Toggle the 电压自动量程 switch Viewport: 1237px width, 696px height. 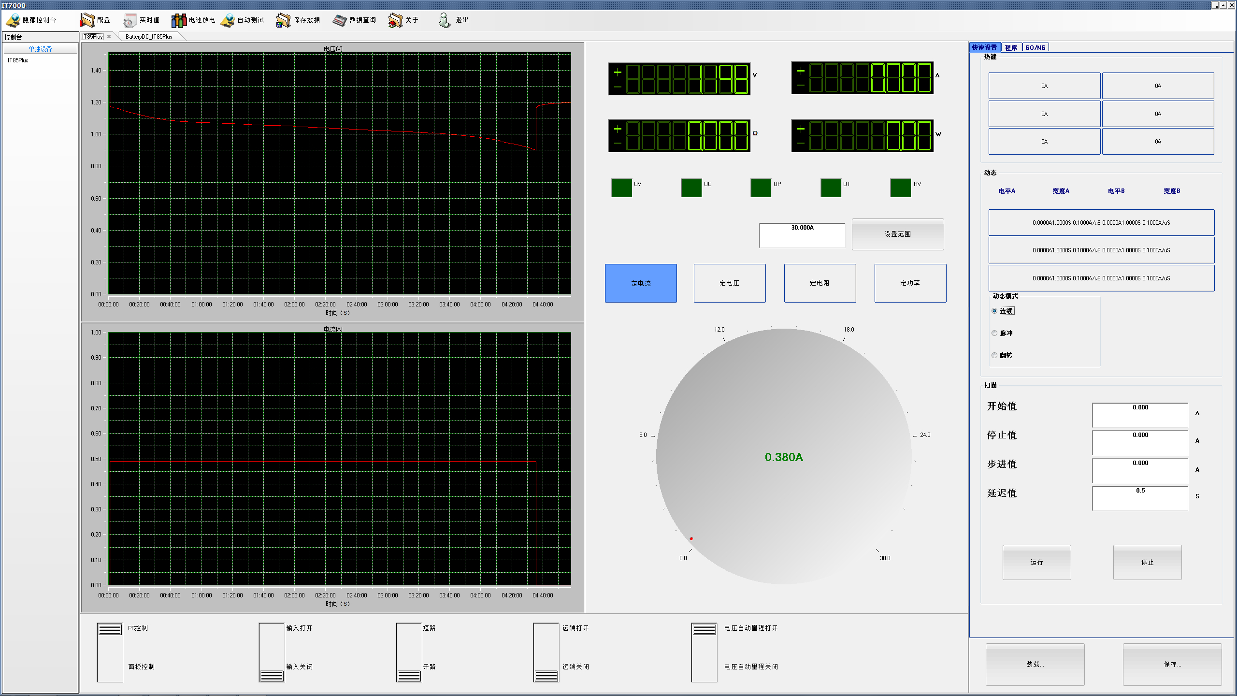tap(704, 652)
